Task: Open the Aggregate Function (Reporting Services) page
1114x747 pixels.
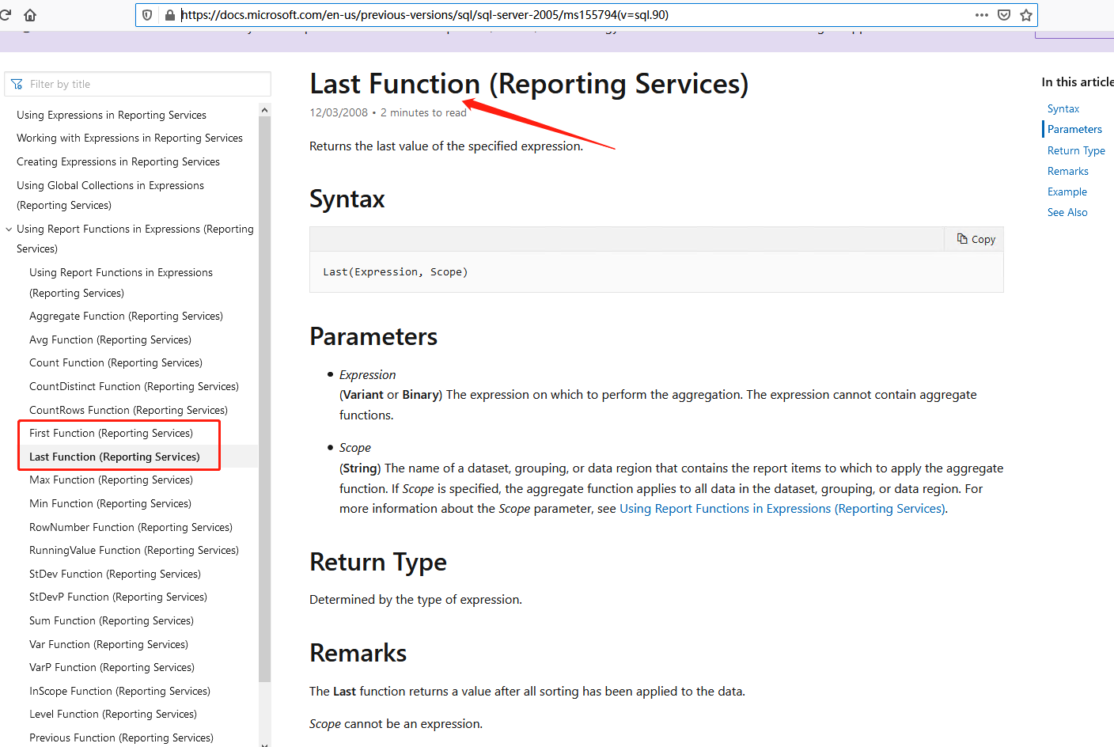Action: [126, 316]
